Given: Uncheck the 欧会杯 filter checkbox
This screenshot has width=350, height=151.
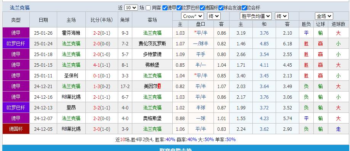Looking at the screenshot, I should (x=244, y=8).
